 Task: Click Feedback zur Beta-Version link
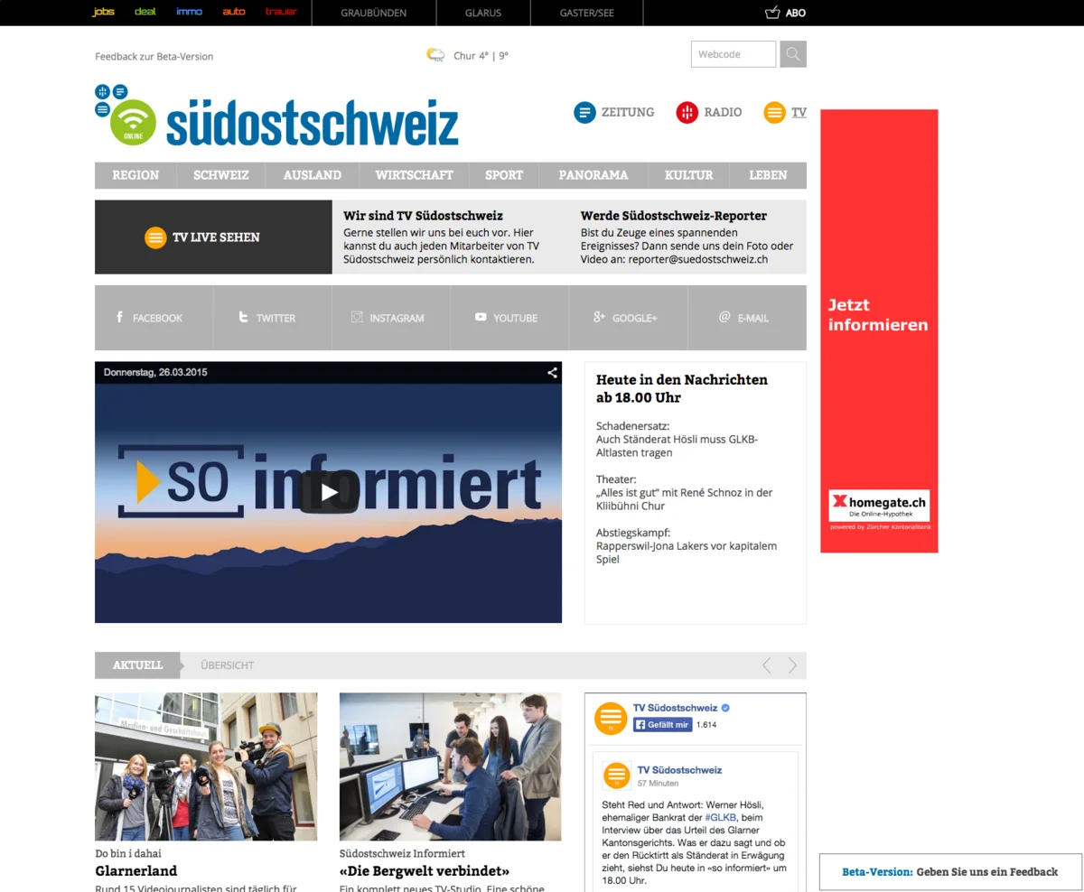154,56
